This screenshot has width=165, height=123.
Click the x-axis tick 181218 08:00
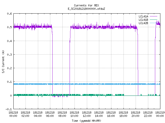(x=62, y=114)
